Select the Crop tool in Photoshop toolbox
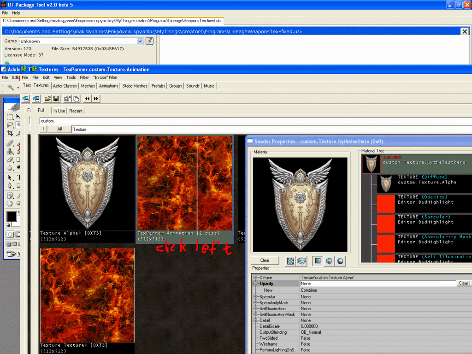Viewport: 472px width, 354px height. click(x=10, y=133)
